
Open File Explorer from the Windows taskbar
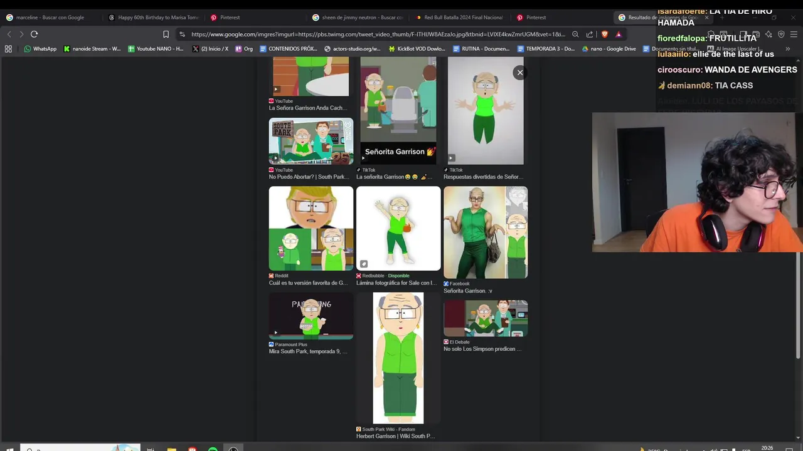coord(171,449)
